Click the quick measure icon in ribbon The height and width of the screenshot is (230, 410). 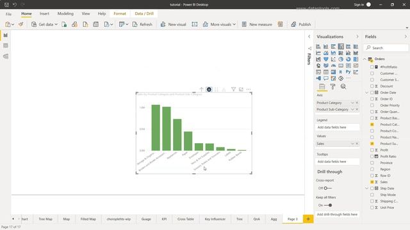pos(281,24)
